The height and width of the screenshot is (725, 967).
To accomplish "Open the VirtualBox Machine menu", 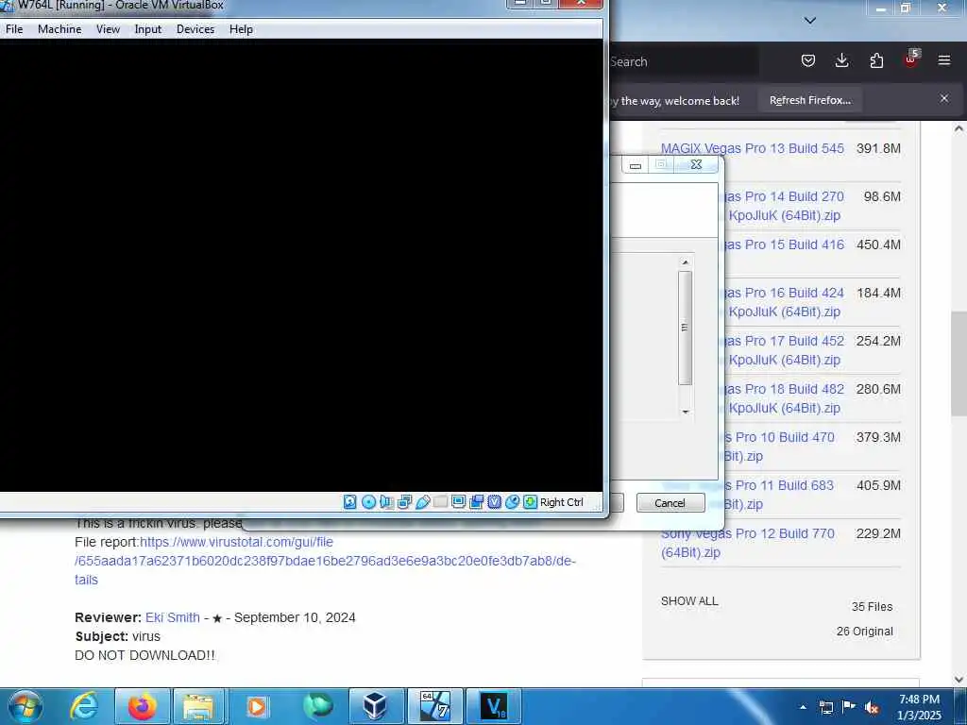I will point(59,29).
